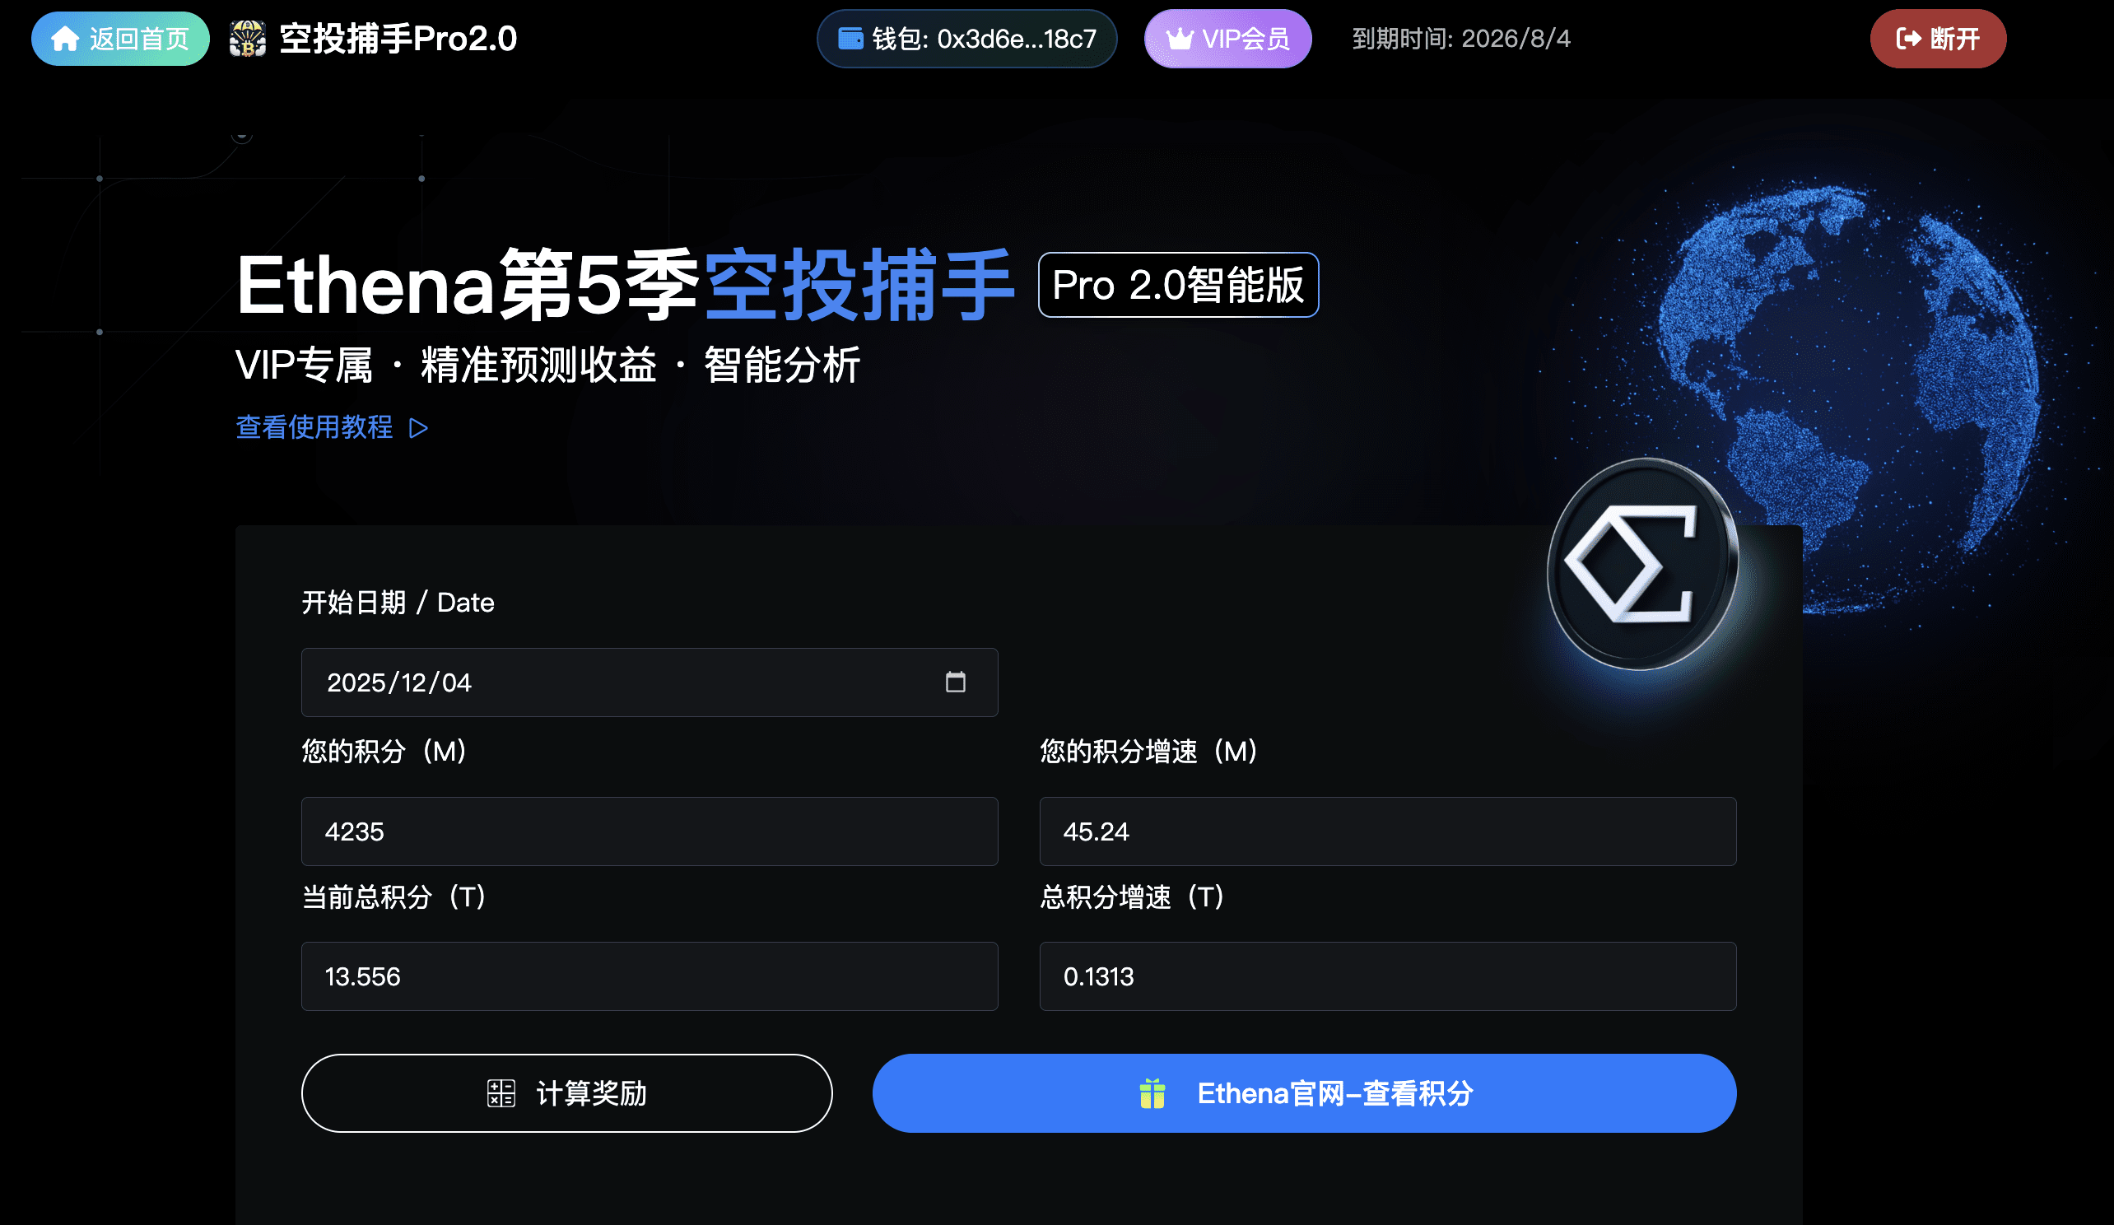Click the 计算奖励 button
The width and height of the screenshot is (2114, 1225).
click(x=566, y=1093)
